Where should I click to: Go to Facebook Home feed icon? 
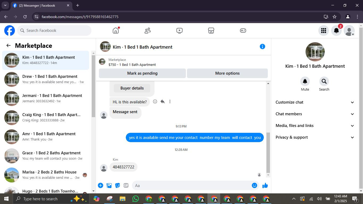116,31
